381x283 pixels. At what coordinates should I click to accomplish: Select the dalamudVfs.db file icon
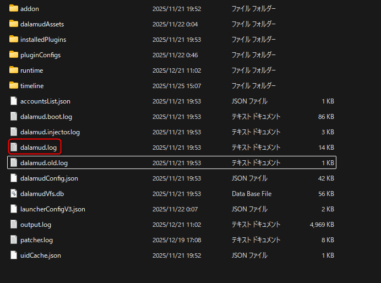click(x=14, y=194)
